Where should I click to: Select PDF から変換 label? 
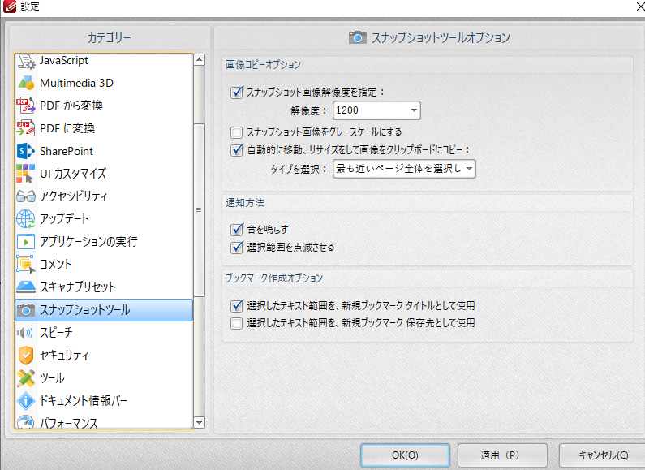(x=71, y=106)
